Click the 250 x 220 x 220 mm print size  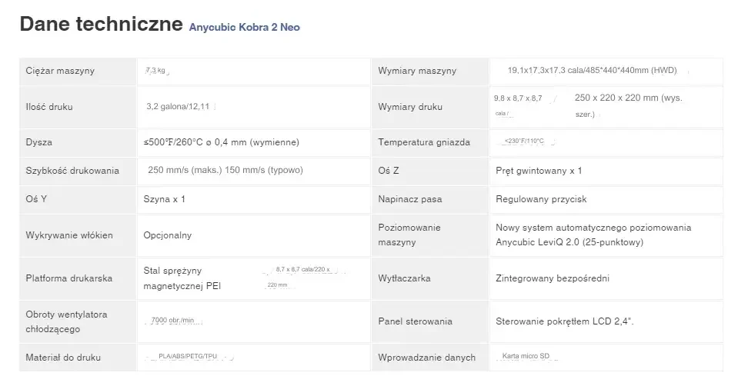click(628, 98)
